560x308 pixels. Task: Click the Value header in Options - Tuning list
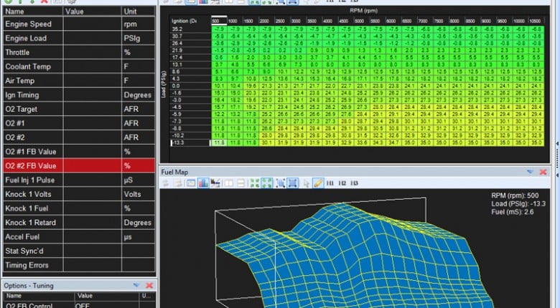106,296
